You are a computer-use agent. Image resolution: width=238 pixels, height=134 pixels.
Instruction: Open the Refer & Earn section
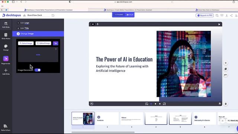pyautogui.click(x=6, y=127)
